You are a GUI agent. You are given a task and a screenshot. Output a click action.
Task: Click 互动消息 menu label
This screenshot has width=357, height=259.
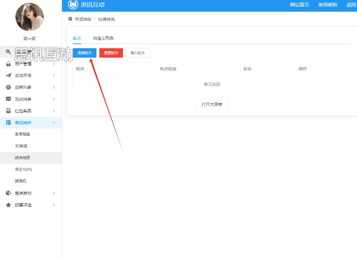point(23,99)
